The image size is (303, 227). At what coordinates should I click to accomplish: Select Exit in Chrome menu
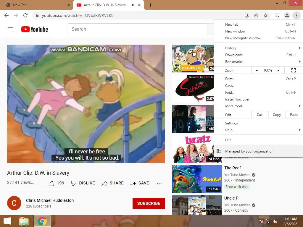[259, 140]
